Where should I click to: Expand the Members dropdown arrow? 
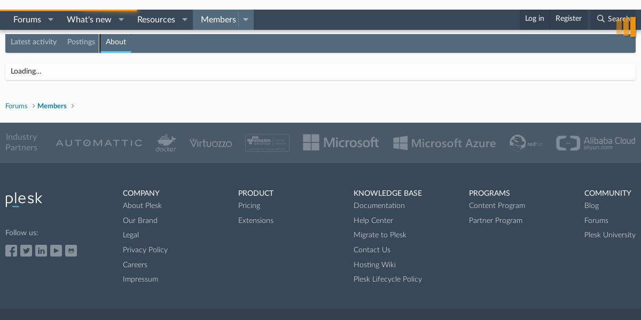(x=246, y=20)
